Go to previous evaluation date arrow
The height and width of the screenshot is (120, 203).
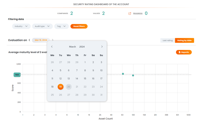(29, 40)
